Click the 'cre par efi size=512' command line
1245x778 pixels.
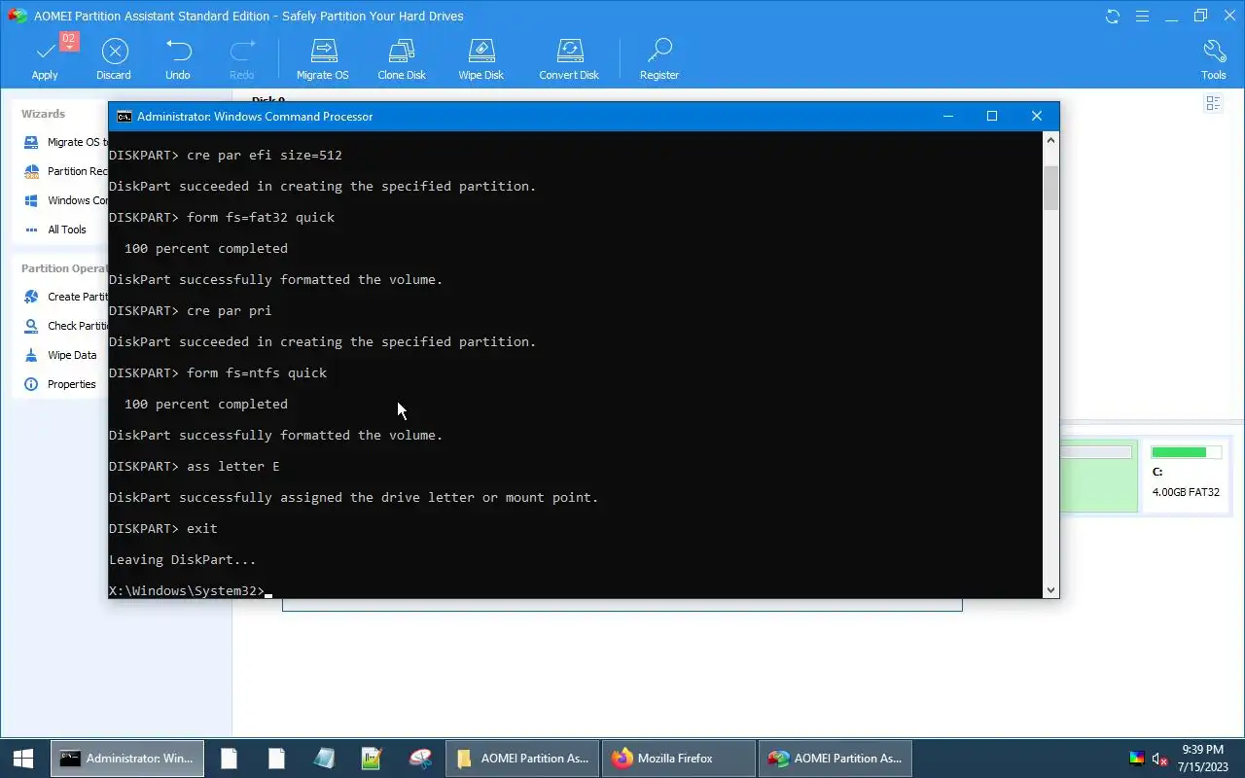[226, 155]
